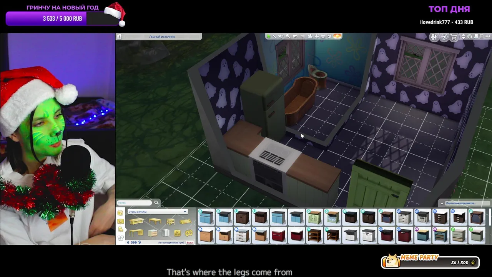The image size is (492, 277).
Task: Pick the red drawer counter thumbnail
Action: pyautogui.click(x=278, y=235)
